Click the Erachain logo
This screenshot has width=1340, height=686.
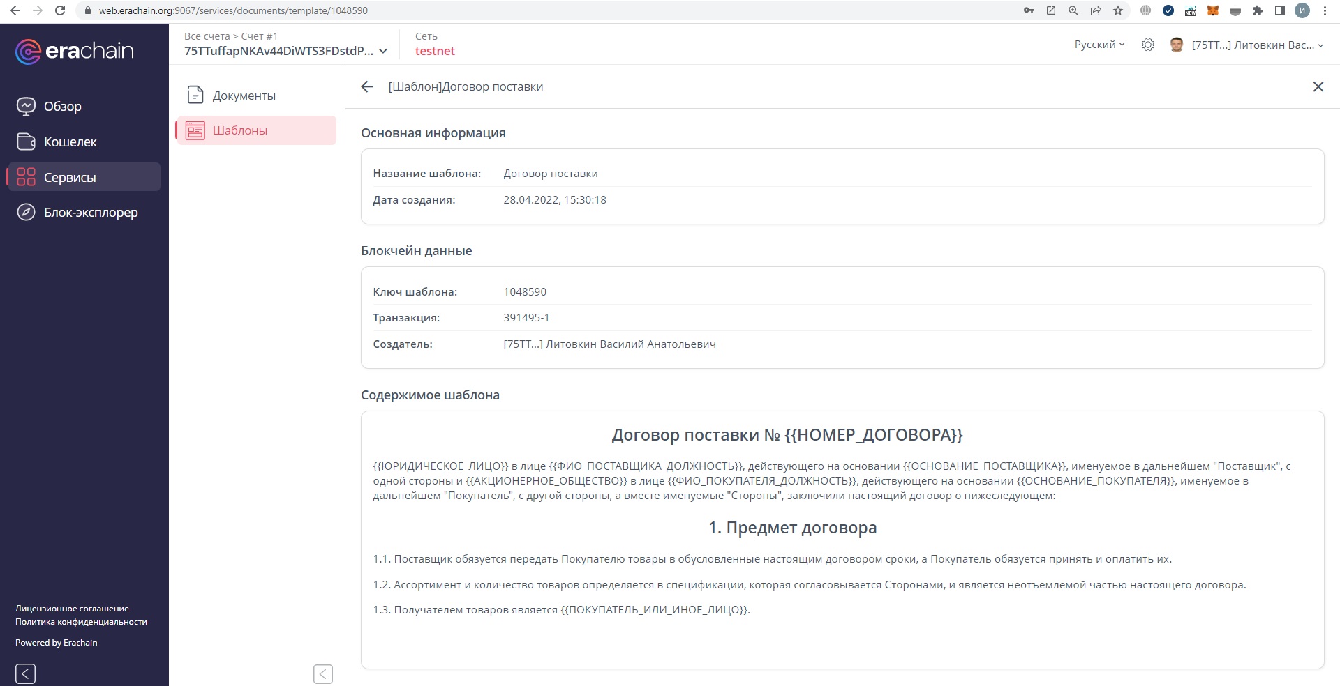73,50
